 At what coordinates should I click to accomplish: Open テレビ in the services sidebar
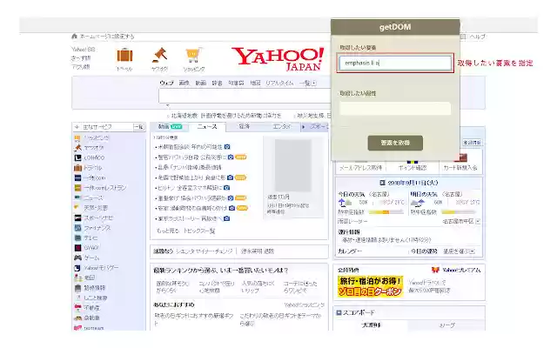(x=91, y=238)
